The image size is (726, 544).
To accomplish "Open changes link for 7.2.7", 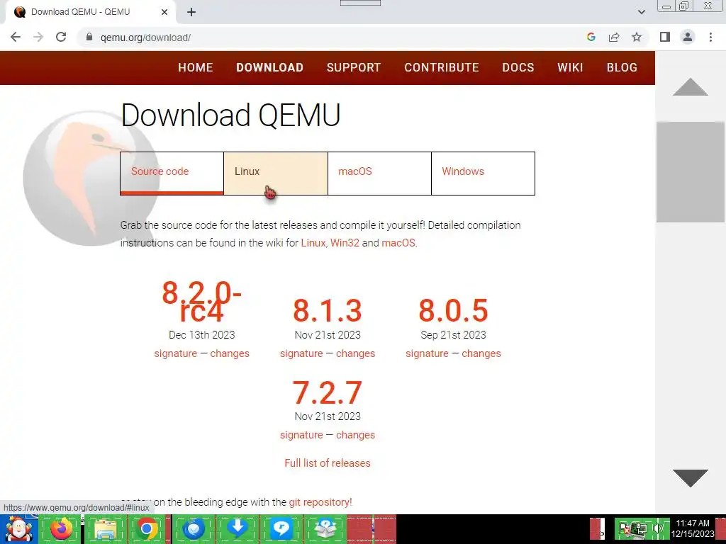I will tap(356, 435).
